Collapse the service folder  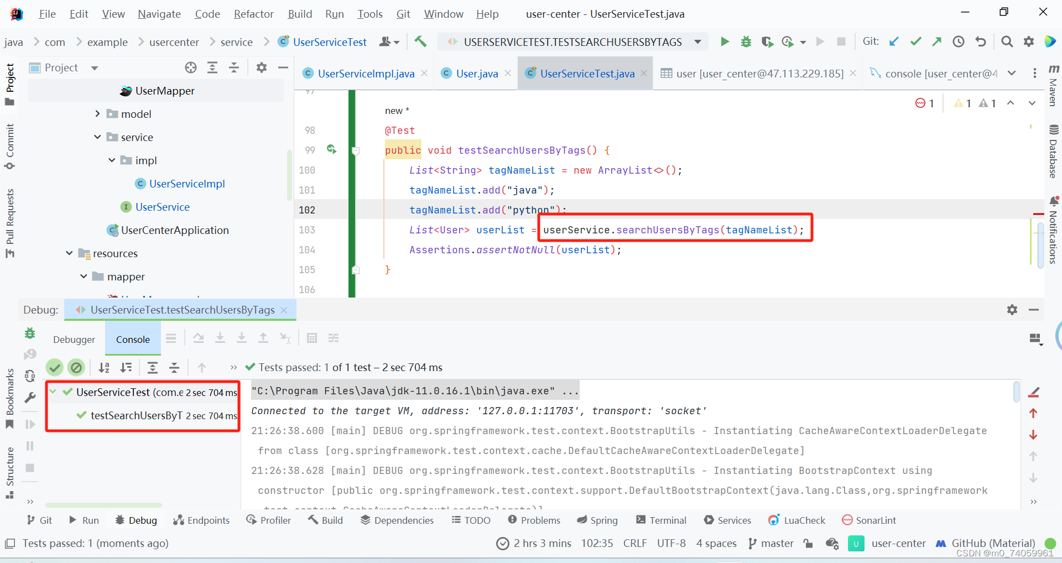click(x=97, y=137)
